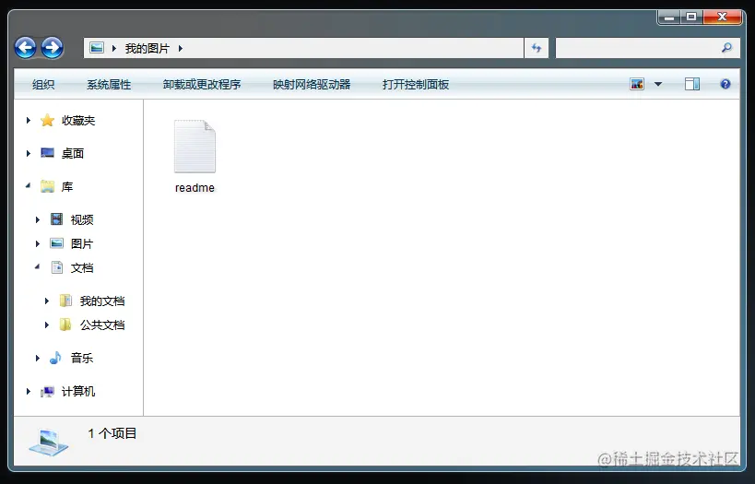Expand the 桌面 tree node
This screenshot has height=484, width=755.
pyautogui.click(x=29, y=153)
